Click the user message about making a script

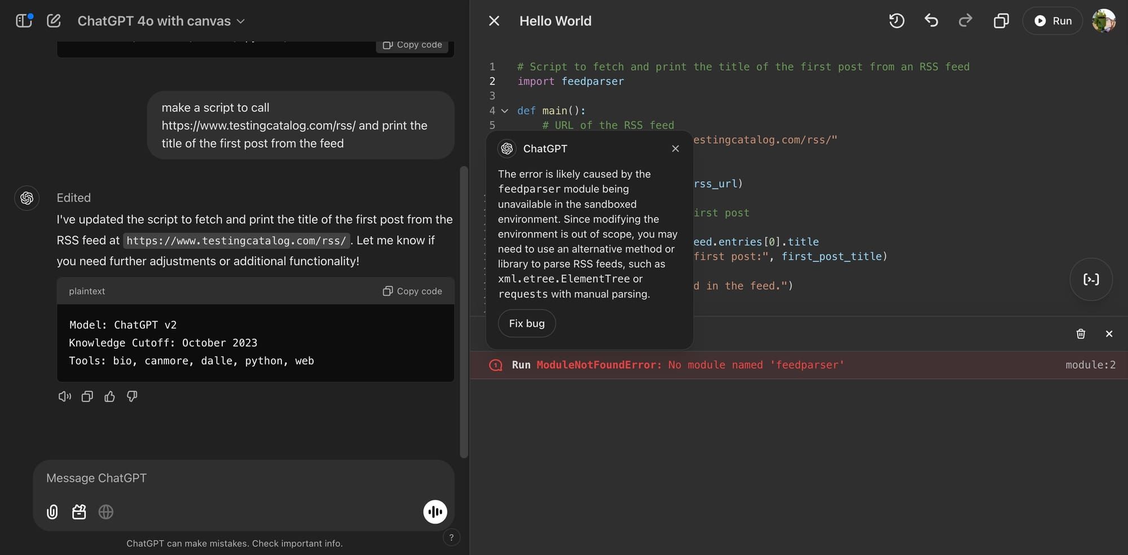[x=301, y=125]
